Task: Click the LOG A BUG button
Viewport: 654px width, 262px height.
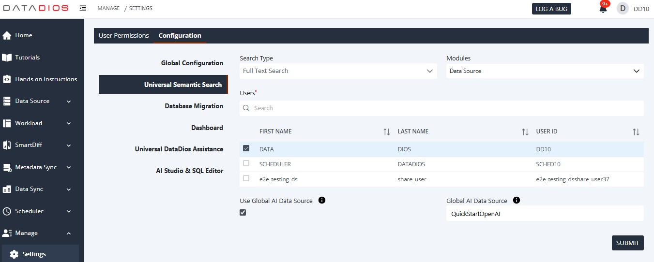Action: pos(551,9)
